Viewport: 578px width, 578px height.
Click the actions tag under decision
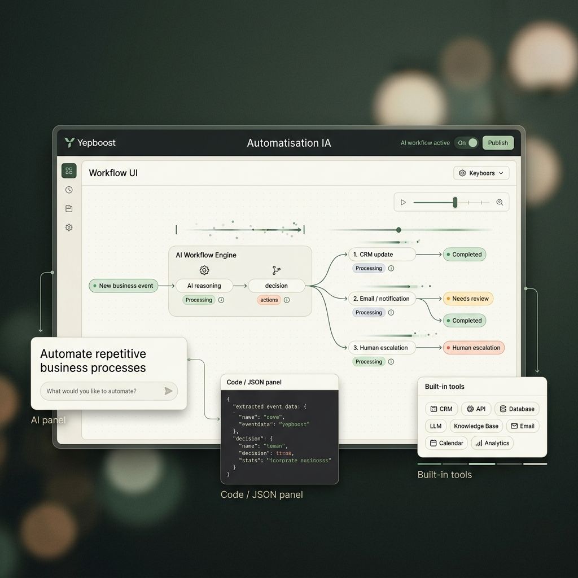click(269, 300)
